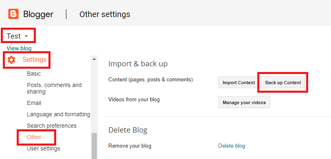Open Search preferences settings
The height and width of the screenshot is (159, 331).
click(x=52, y=126)
